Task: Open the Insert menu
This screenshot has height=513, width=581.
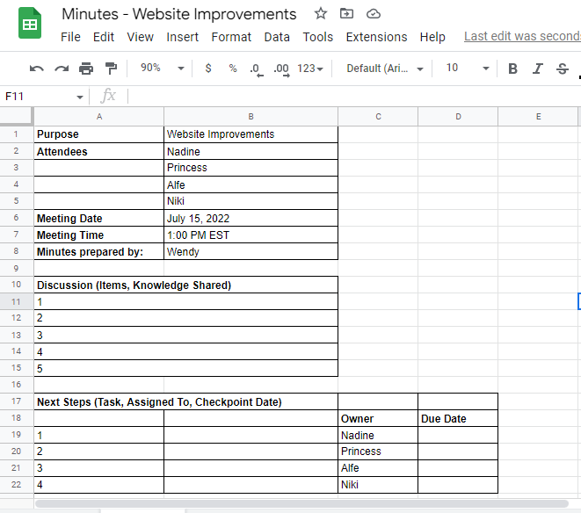Action: tap(182, 37)
